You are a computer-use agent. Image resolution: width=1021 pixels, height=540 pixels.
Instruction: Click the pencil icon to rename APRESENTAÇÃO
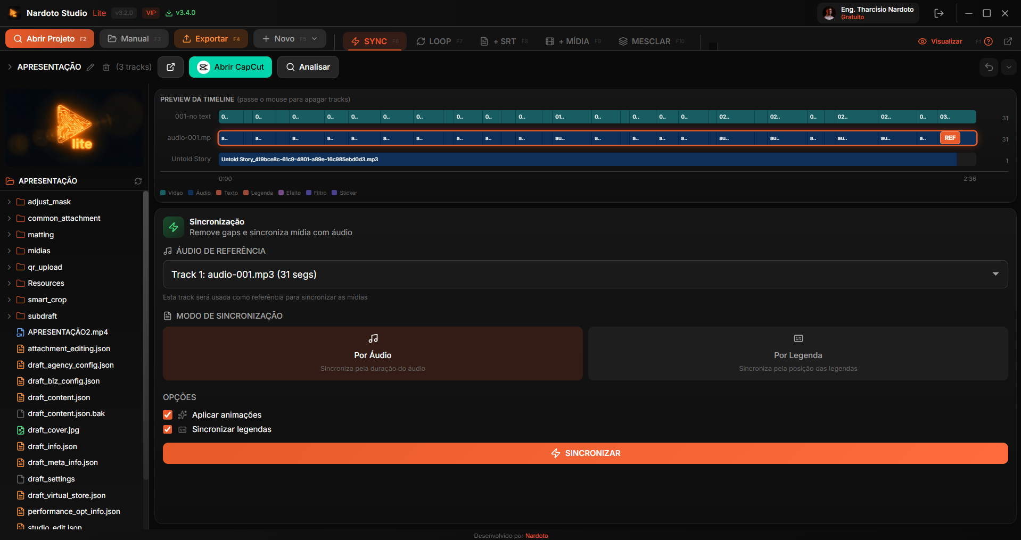[90, 67]
